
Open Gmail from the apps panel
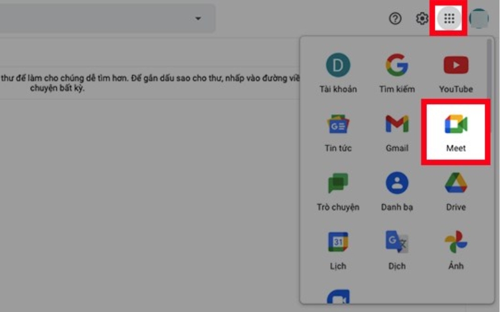click(x=397, y=132)
